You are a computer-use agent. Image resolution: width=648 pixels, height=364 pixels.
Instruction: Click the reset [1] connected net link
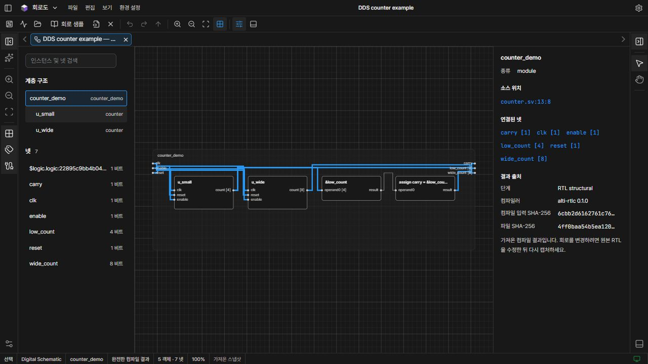(565, 146)
